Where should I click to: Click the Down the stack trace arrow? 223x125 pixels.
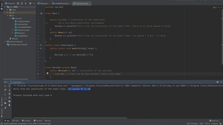pyautogui.click(x=9, y=90)
